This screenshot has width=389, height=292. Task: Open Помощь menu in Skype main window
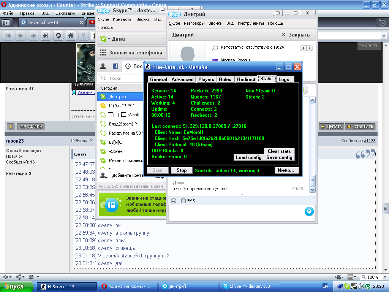tap(105, 27)
